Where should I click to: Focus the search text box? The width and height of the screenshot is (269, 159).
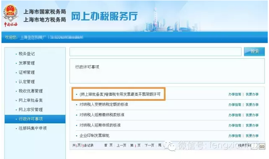click(155, 52)
